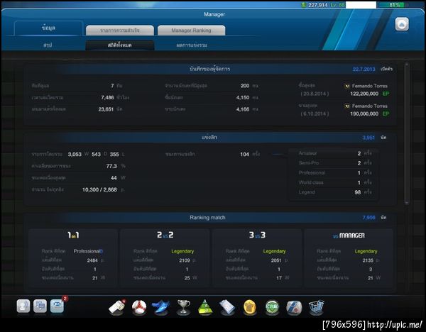Click the blue and white cube icon
The height and width of the screenshot is (332, 426).
tap(294, 307)
